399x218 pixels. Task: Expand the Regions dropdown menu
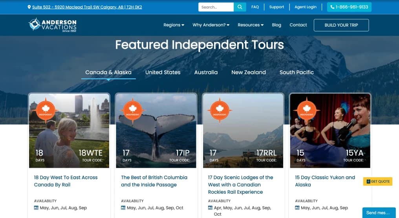[174, 25]
